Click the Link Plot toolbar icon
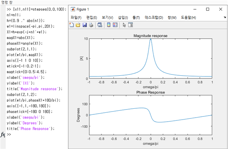 [100, 25]
